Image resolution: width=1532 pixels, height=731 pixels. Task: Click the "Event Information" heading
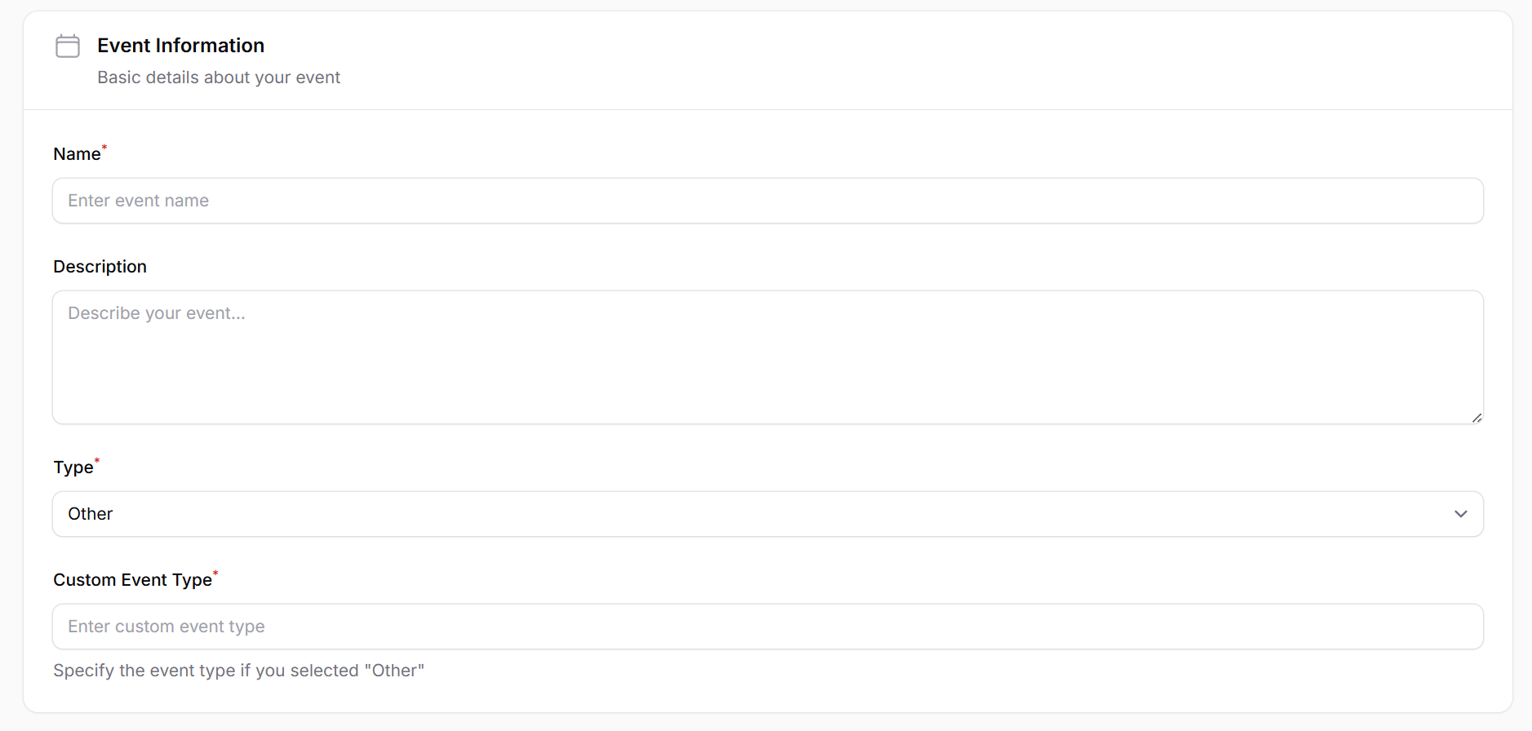180,46
